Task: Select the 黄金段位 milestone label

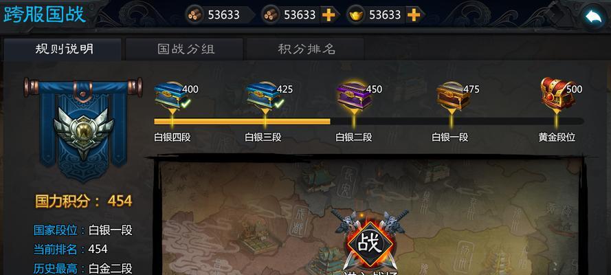Action: (x=557, y=137)
